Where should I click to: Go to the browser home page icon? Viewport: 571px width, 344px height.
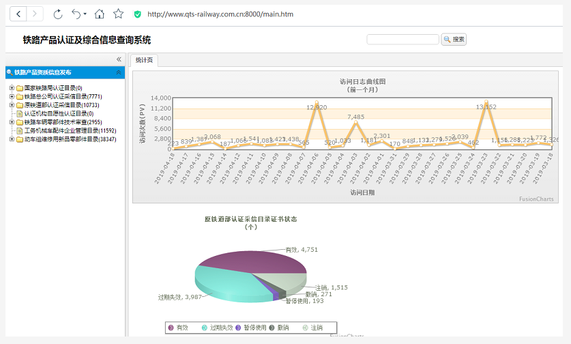coord(100,14)
